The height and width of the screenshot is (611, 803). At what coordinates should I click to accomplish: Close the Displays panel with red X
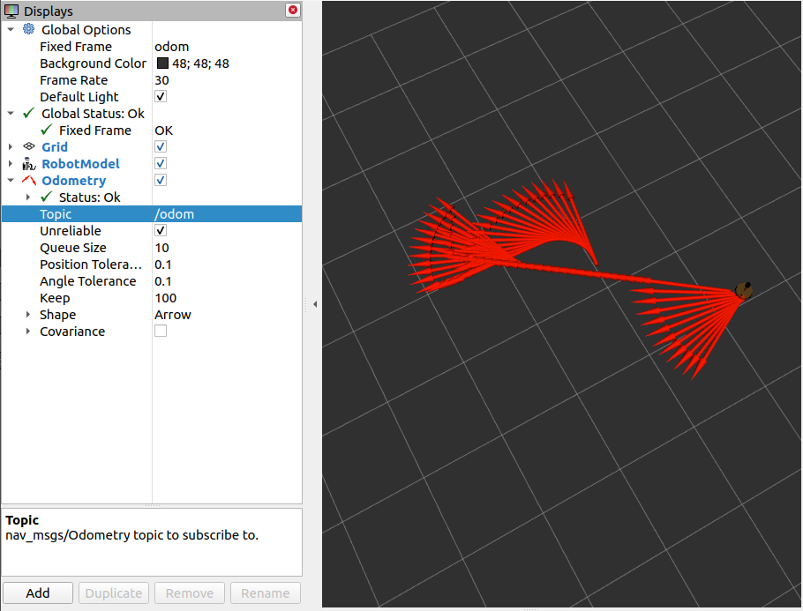point(293,10)
